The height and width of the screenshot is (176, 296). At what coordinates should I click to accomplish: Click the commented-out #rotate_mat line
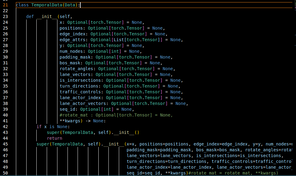[116, 115]
